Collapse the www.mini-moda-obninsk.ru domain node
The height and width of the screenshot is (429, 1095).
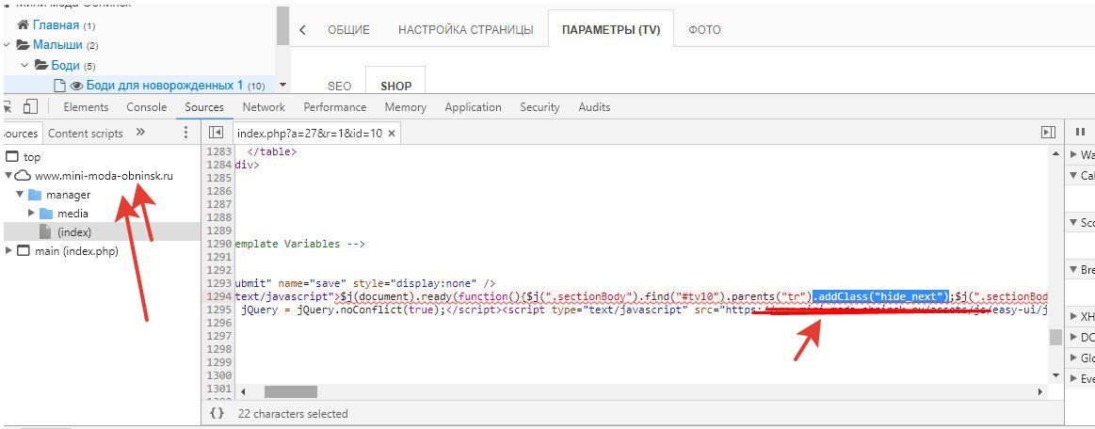8,176
